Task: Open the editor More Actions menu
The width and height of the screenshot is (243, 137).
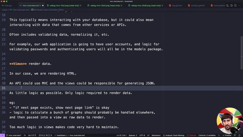Action: [240, 5]
